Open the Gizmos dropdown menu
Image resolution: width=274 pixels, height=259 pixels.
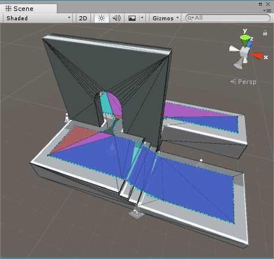tap(165, 19)
